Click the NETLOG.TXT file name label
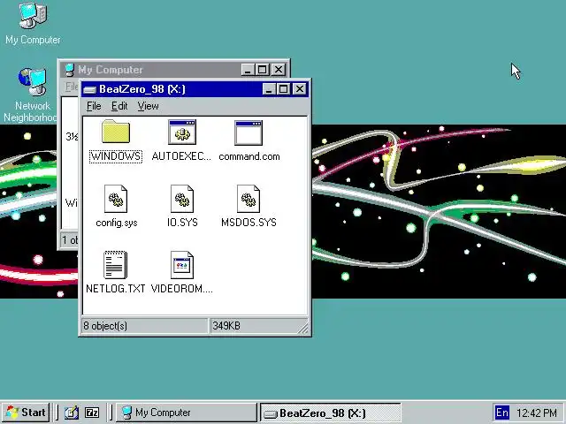Viewport: 566px width, 424px height. pos(116,289)
